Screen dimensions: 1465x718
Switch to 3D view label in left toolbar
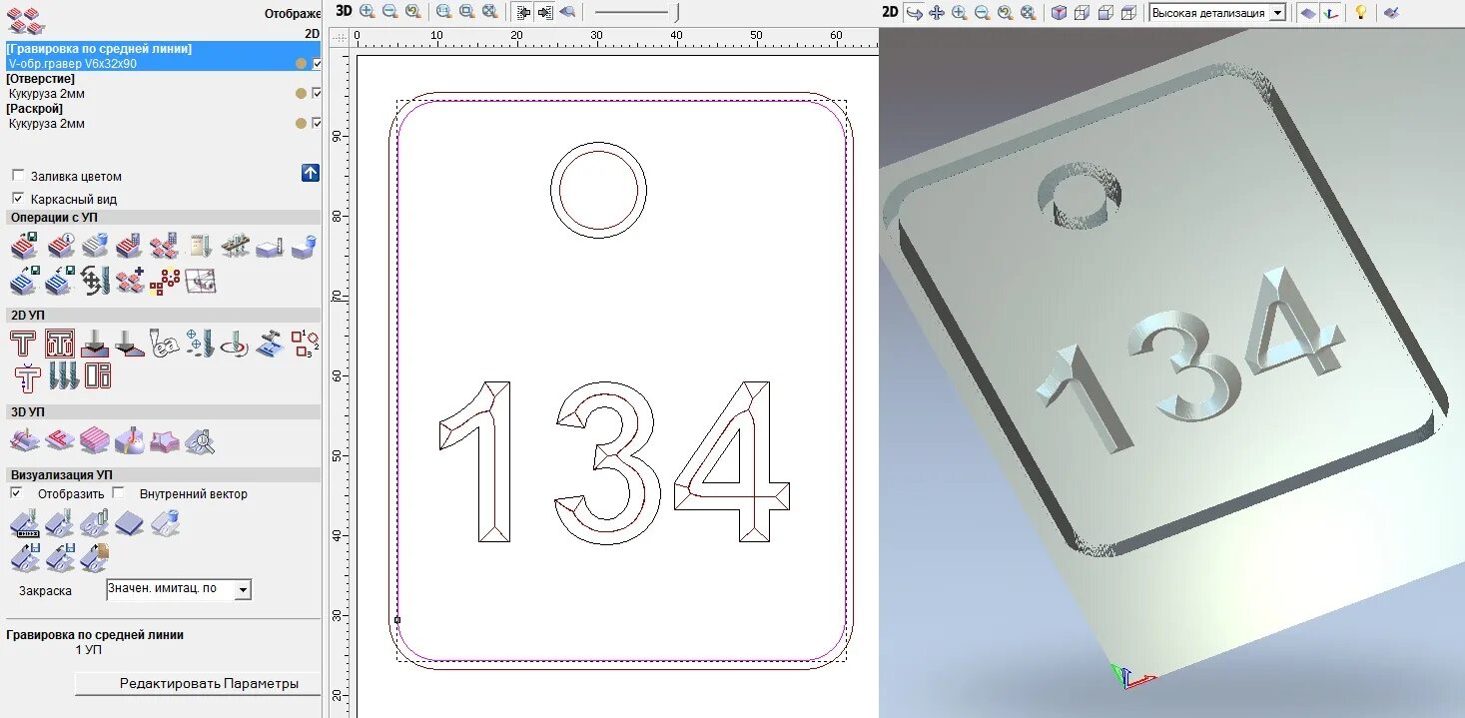[x=344, y=11]
